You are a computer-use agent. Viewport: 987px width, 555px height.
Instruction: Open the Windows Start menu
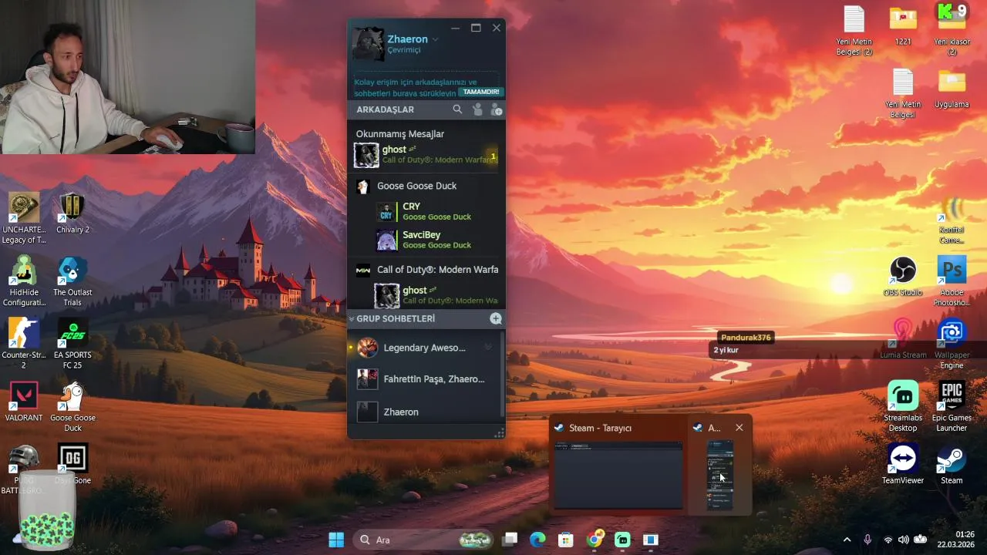tap(336, 540)
